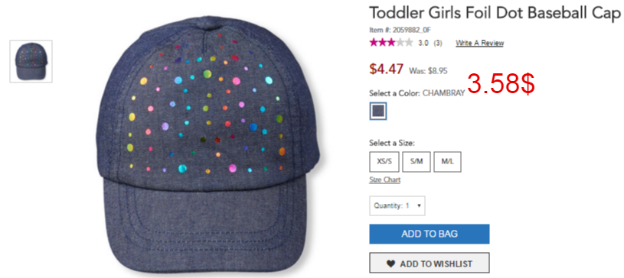Select size XS/S
The width and height of the screenshot is (624, 278).
[x=384, y=162]
